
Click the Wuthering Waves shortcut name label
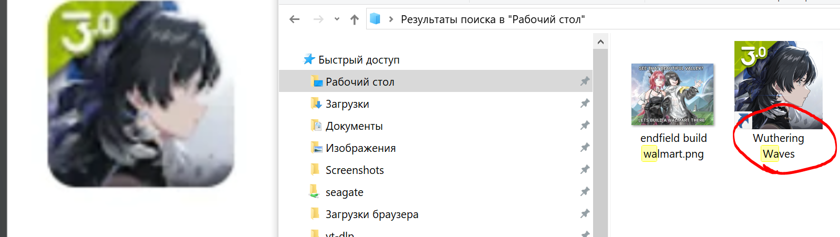coord(778,146)
